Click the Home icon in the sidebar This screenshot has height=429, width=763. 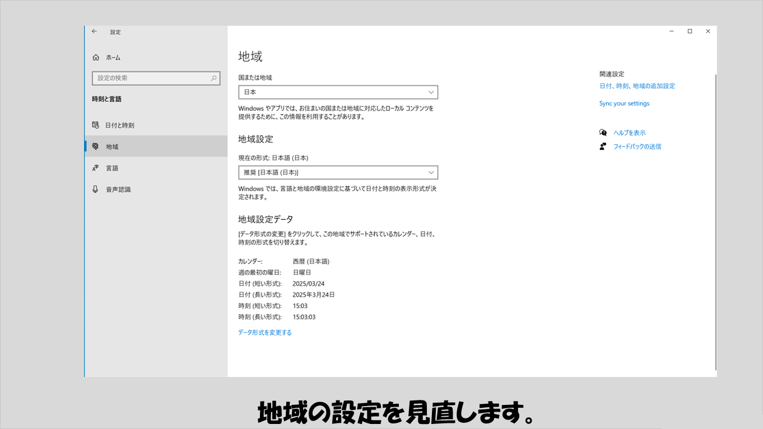96,58
